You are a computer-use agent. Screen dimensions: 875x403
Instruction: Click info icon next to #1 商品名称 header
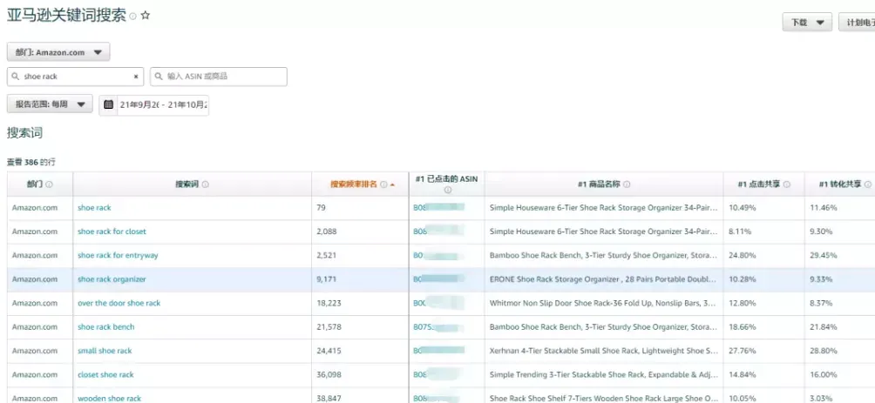point(627,185)
